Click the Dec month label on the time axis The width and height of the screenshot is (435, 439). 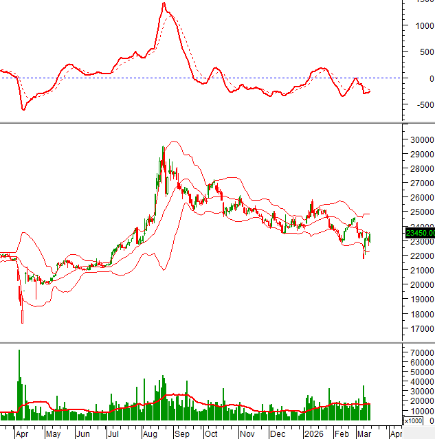pyautogui.click(x=278, y=434)
